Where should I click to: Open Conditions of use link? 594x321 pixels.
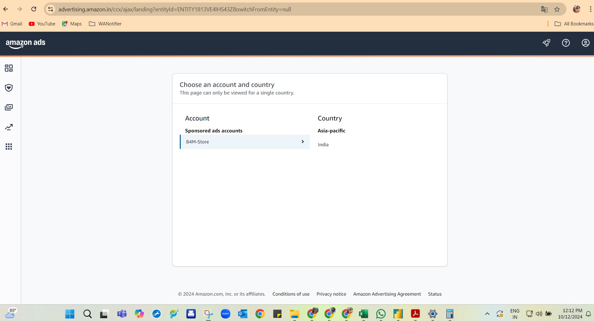coord(291,294)
